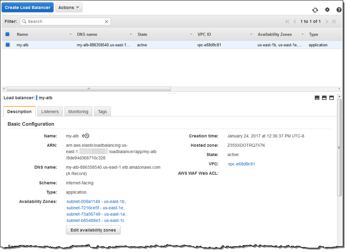
Task: Open the vpc-e68d9c81 VPC link
Action: point(241,164)
